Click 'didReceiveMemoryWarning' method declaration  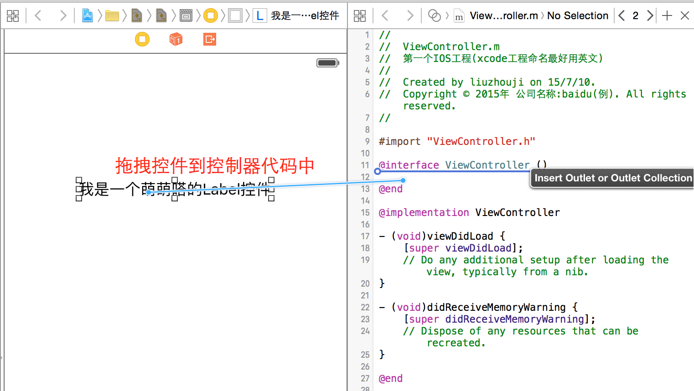tap(478, 307)
